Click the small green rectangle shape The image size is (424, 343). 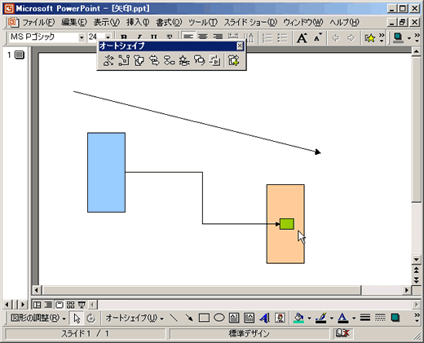tap(287, 224)
